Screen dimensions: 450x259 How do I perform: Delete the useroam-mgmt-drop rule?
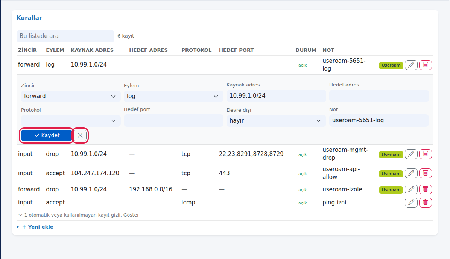pos(425,154)
